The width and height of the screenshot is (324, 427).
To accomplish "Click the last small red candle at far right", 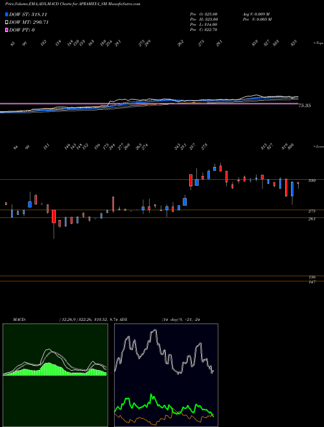I will 298,184.
